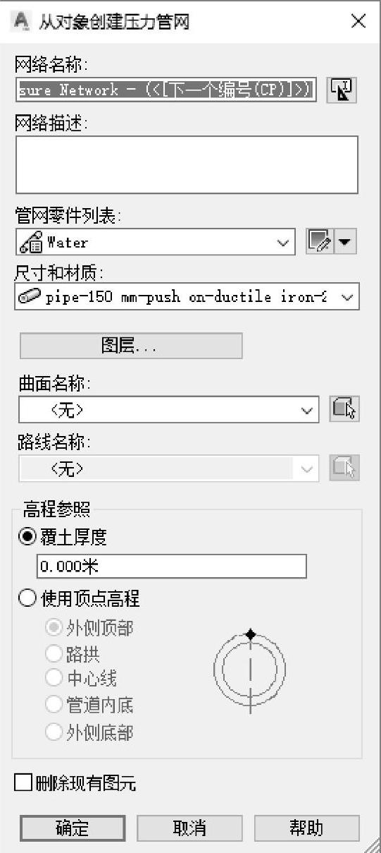The height and width of the screenshot is (853, 381).
Task: Click the 帮助 button
Action: point(306,828)
